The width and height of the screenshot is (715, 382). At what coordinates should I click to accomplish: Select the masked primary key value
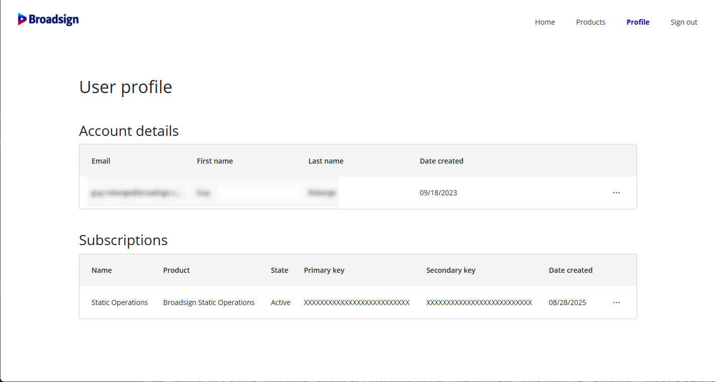356,302
